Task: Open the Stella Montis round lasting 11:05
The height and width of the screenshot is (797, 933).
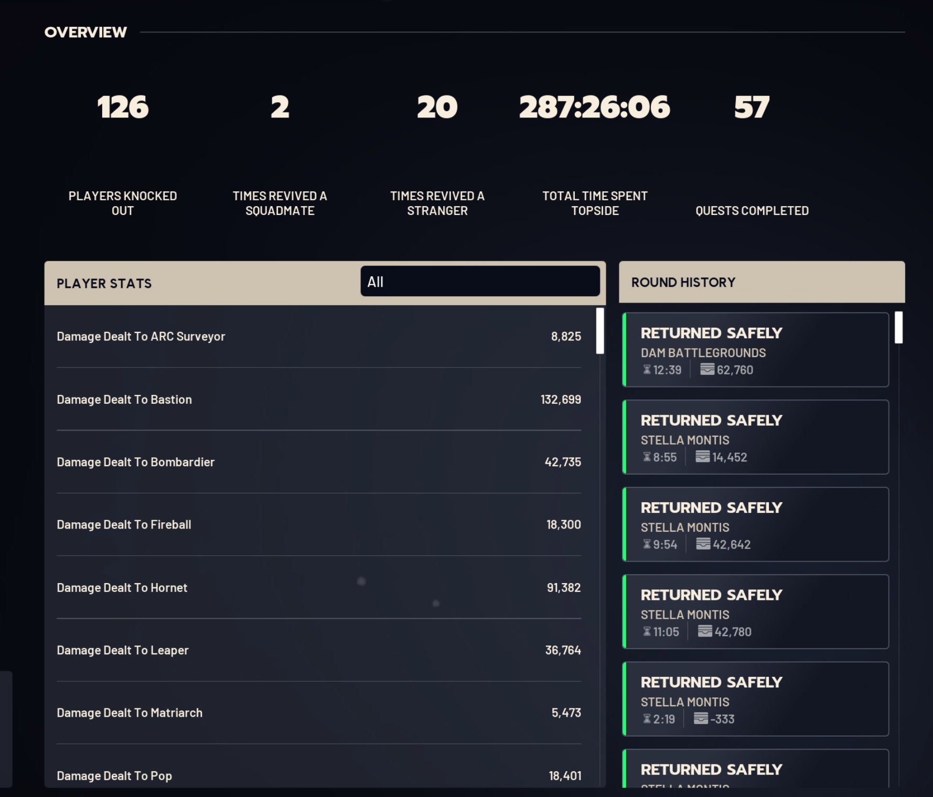Action: tap(755, 612)
